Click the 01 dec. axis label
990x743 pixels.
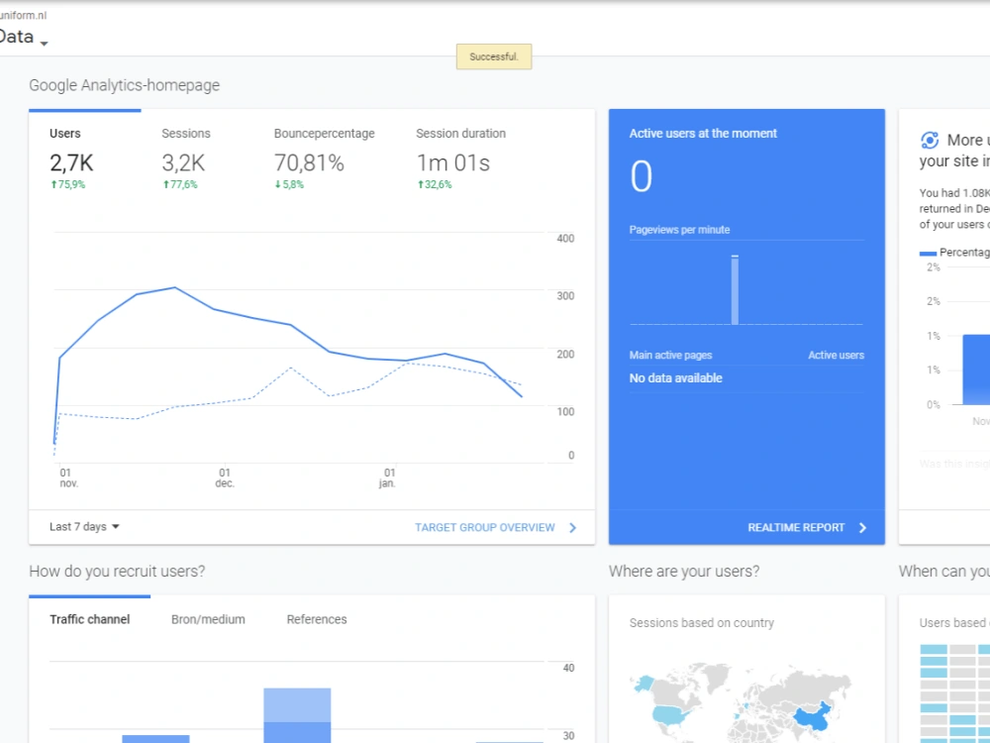tap(225, 478)
